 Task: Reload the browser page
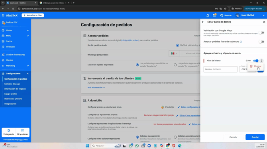click(x=13, y=9)
